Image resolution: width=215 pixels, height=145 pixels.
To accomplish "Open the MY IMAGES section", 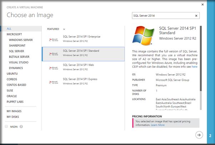I will point(14,111).
